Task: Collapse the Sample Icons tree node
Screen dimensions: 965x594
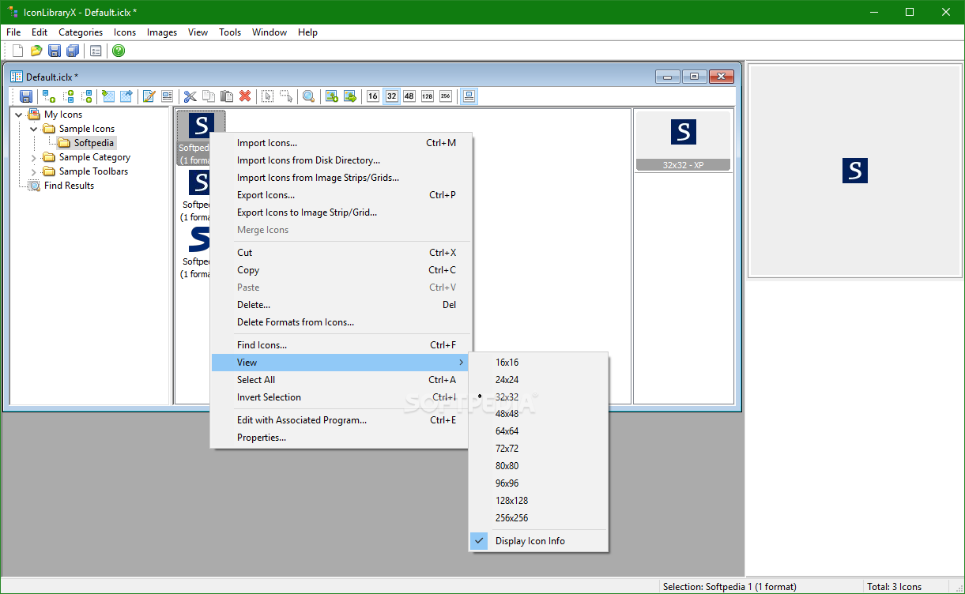Action: tap(34, 129)
